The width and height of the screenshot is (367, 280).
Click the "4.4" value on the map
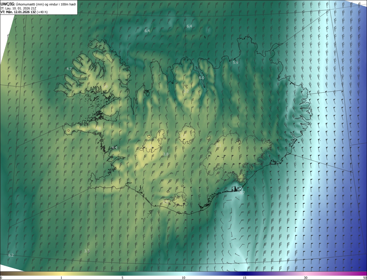[x=114, y=147]
